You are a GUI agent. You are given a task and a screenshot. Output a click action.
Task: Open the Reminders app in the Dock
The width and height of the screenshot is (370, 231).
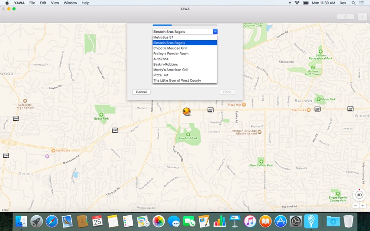point(128,221)
